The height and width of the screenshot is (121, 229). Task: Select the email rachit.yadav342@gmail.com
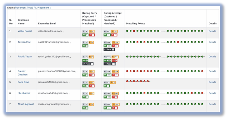coord(54,56)
